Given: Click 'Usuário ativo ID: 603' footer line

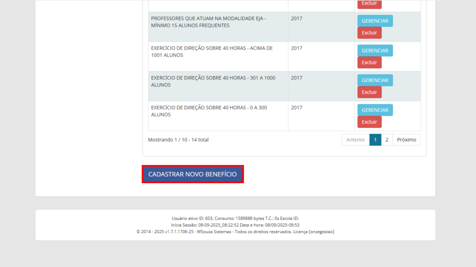Looking at the screenshot, I should tap(235, 218).
